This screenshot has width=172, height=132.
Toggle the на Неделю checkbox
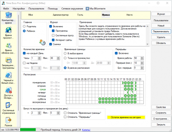point(24,63)
